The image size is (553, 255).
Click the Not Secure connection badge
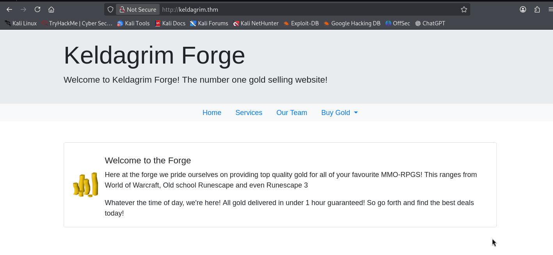coord(138,9)
